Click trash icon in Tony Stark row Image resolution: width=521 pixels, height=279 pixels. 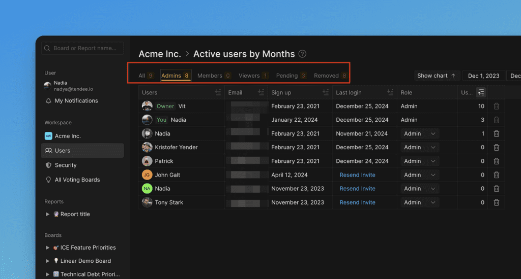tap(496, 202)
